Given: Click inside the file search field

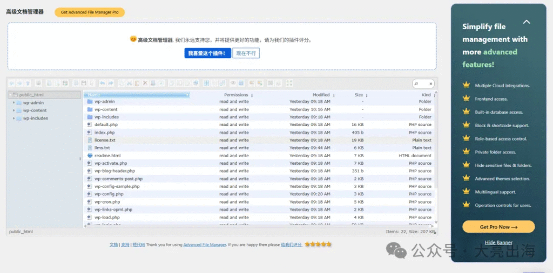Looking at the screenshot, I should [423, 83].
